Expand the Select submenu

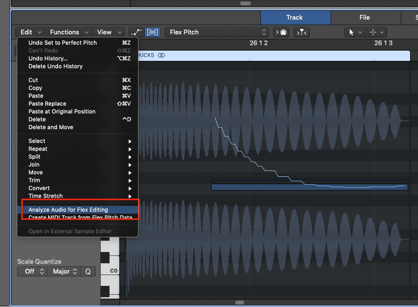point(78,141)
